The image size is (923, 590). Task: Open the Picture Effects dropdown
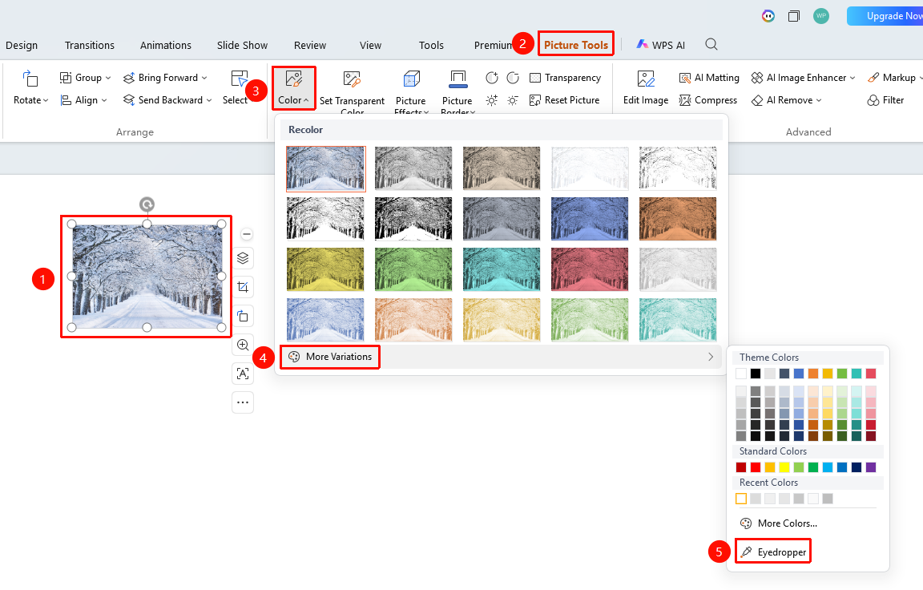[411, 92]
